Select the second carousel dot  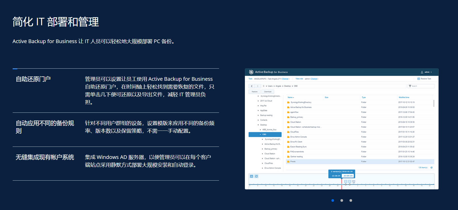342,200
